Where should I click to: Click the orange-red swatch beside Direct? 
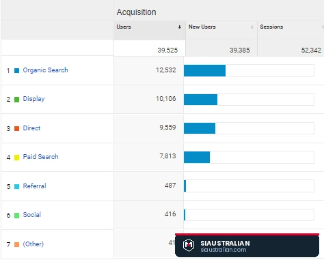16,128
